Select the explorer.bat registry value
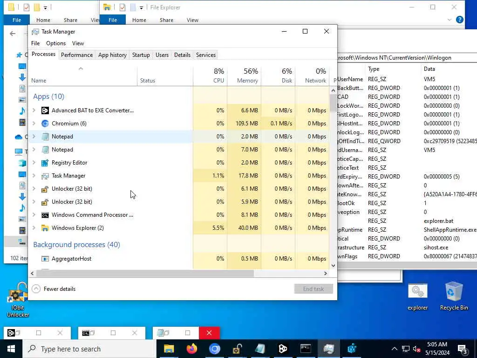This screenshot has height=358, width=477. [438, 221]
